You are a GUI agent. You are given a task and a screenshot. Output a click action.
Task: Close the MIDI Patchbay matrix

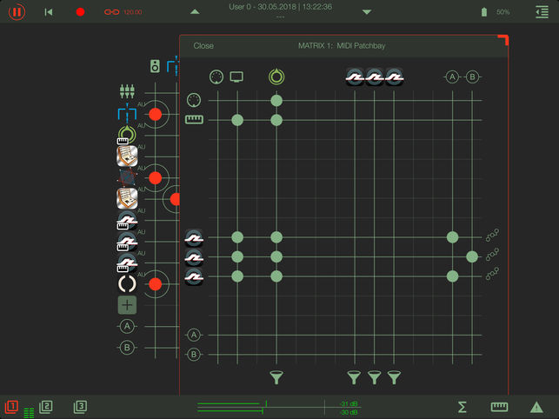pyautogui.click(x=203, y=46)
